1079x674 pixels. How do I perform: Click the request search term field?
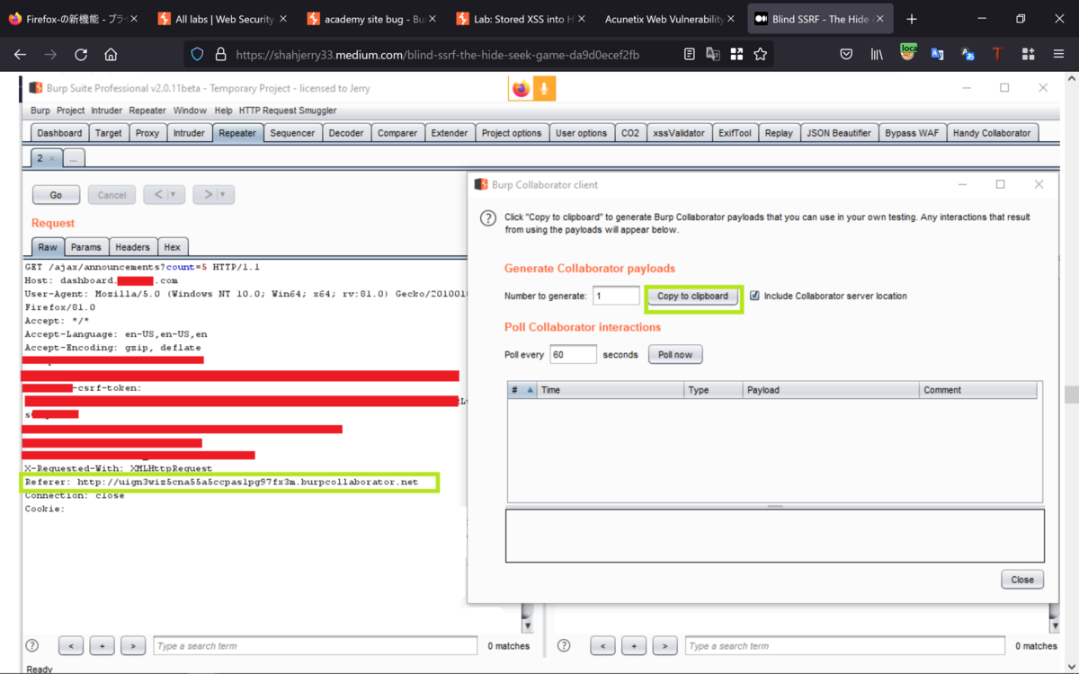(x=315, y=645)
